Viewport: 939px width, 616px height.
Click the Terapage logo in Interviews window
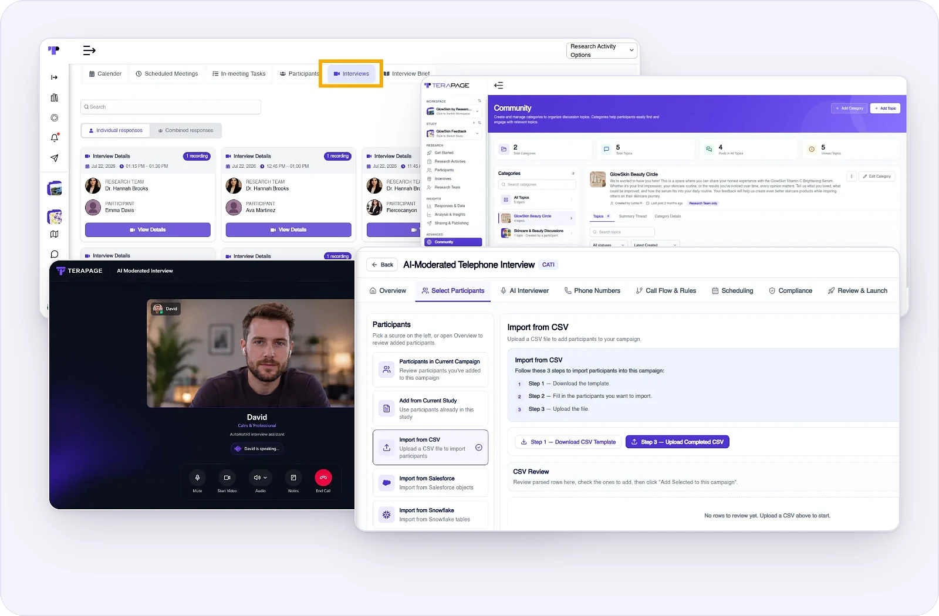(x=54, y=50)
